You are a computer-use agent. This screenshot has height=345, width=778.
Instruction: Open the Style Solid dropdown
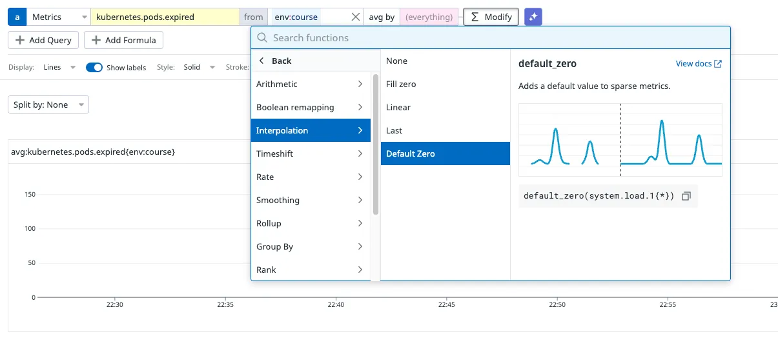[199, 67]
